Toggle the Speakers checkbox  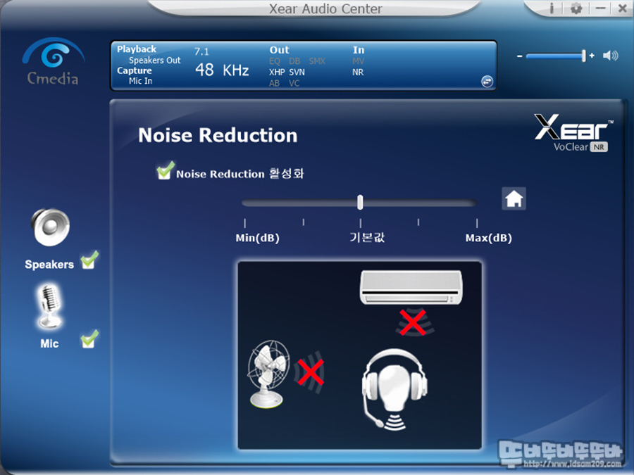89,260
